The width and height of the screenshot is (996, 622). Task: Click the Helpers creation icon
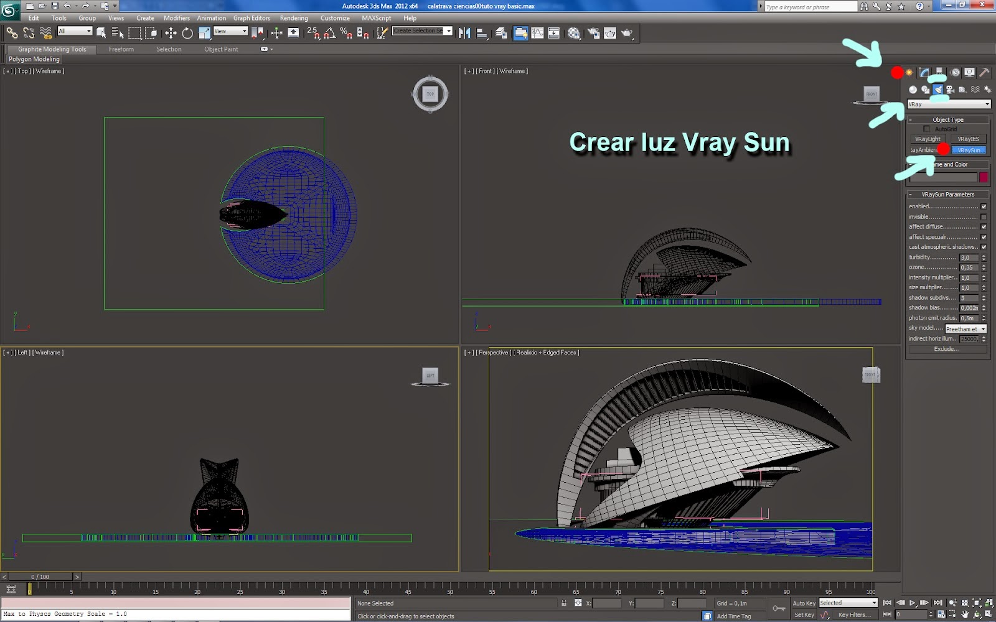point(962,90)
